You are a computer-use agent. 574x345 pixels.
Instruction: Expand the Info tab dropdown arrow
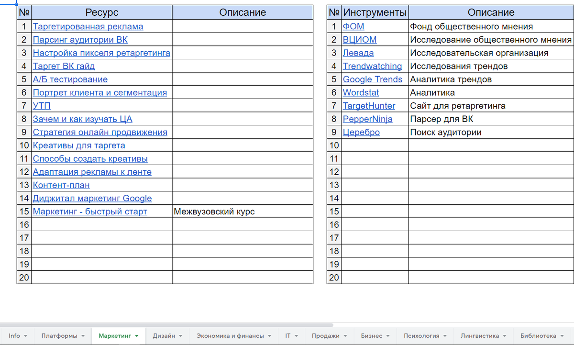click(x=25, y=336)
